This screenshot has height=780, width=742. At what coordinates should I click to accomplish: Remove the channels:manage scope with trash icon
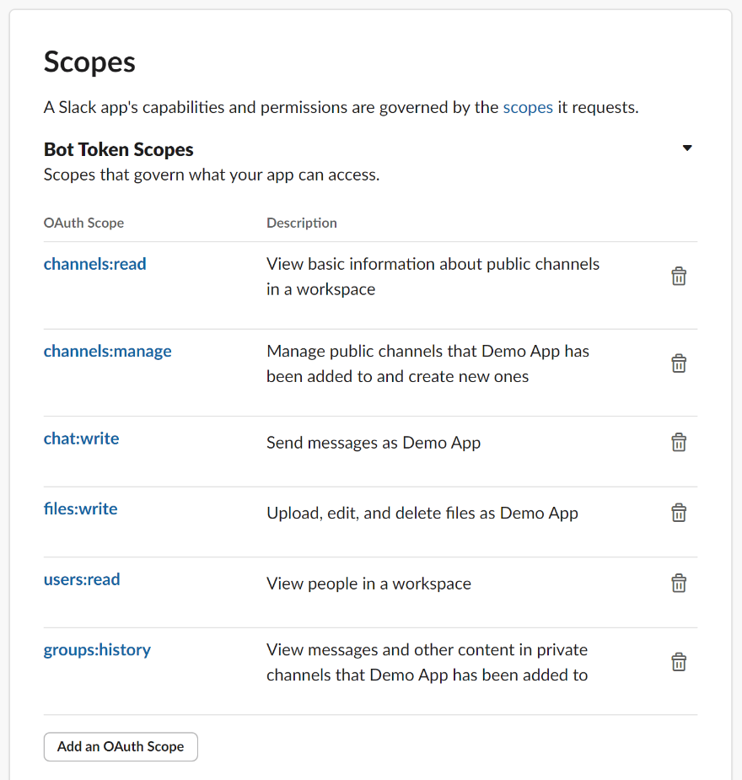[x=678, y=363]
